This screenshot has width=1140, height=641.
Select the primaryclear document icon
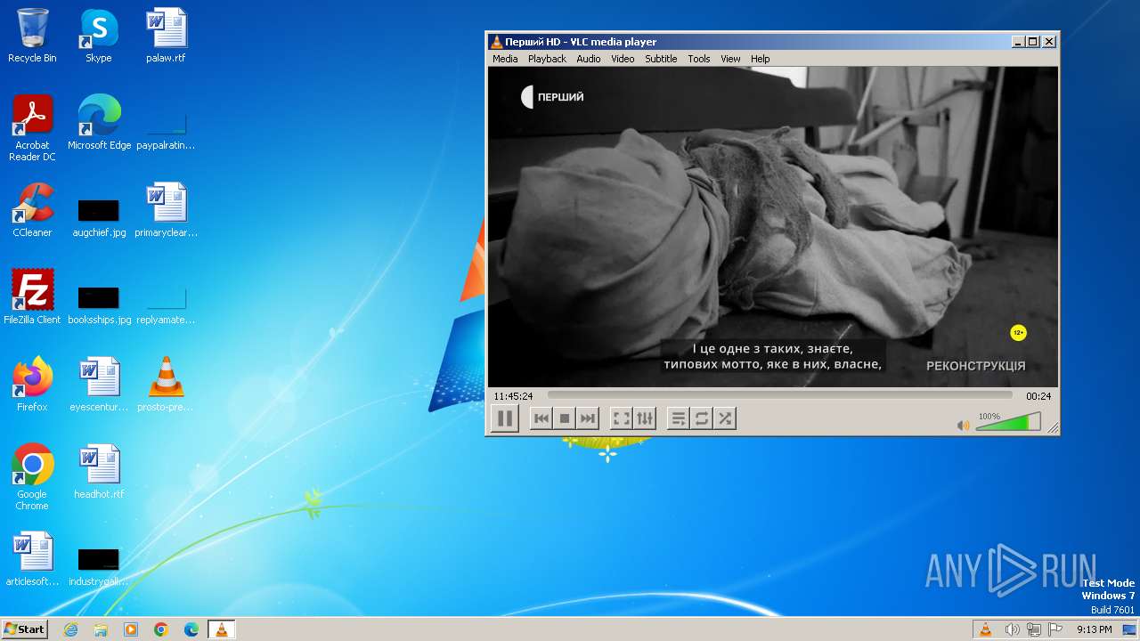[x=166, y=210]
